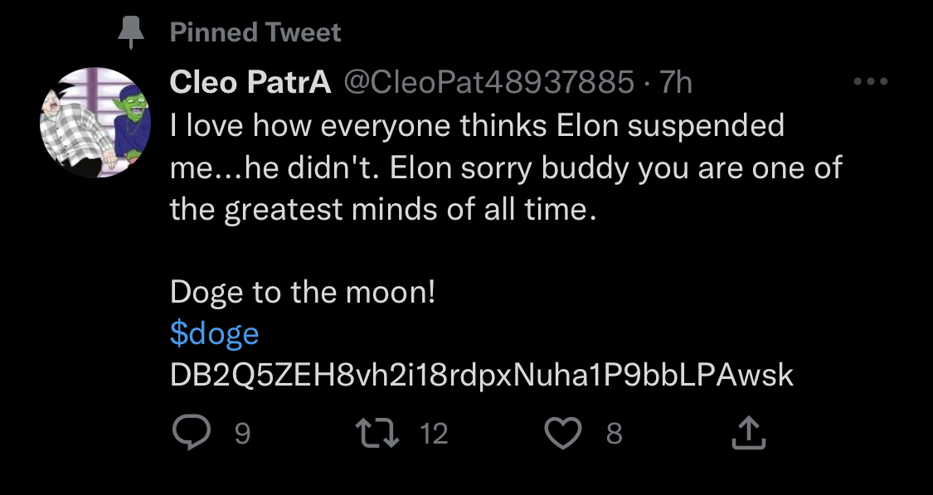Open the $doge cashtag link
933x495 pixels.
[215, 333]
